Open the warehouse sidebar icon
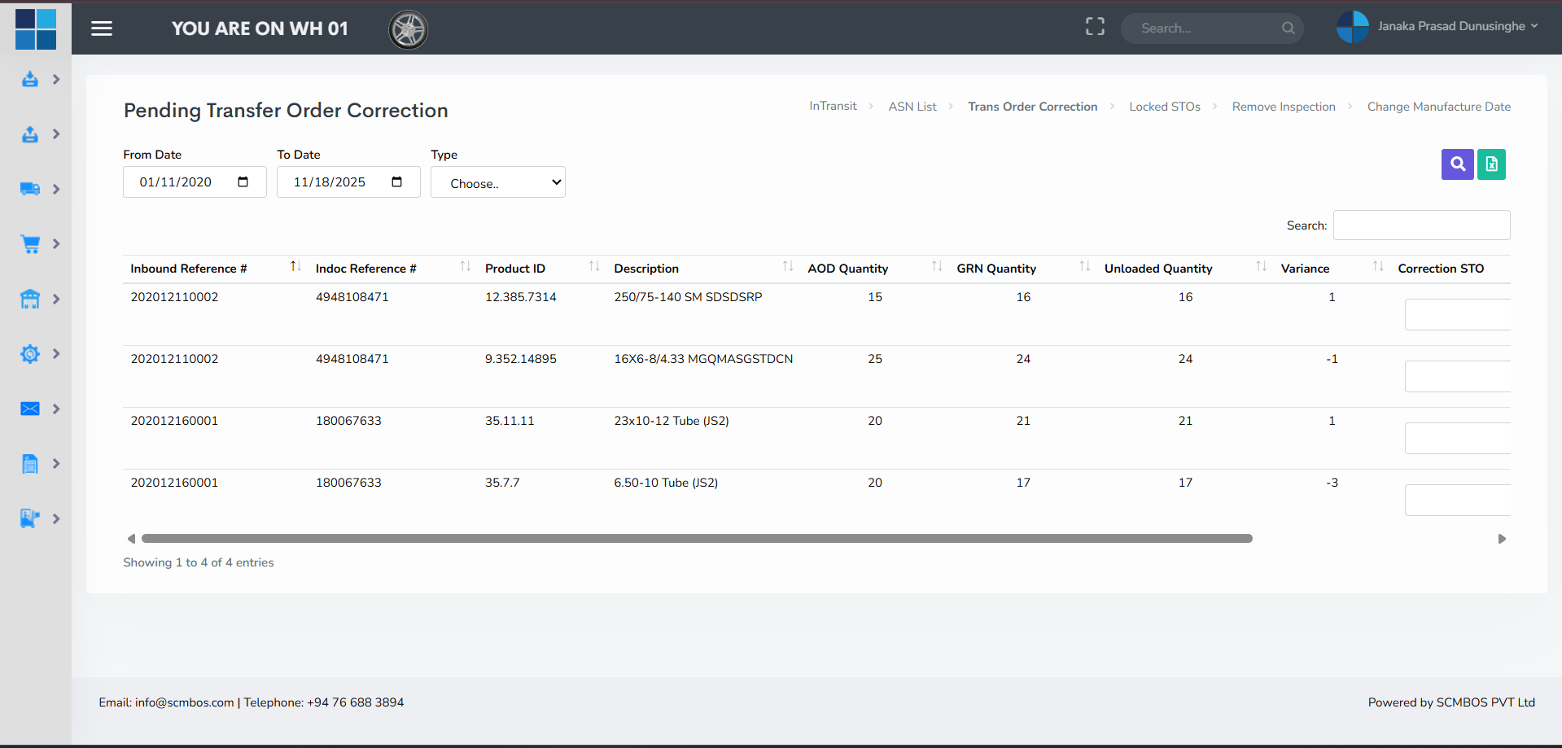Screen dimensions: 1562x748 click(x=30, y=299)
